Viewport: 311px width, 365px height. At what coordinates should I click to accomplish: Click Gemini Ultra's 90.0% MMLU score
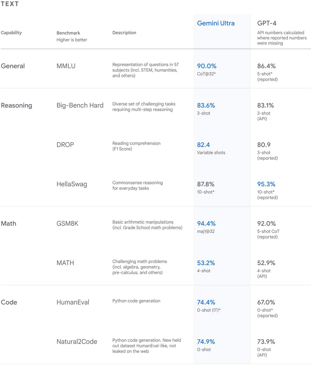(207, 66)
